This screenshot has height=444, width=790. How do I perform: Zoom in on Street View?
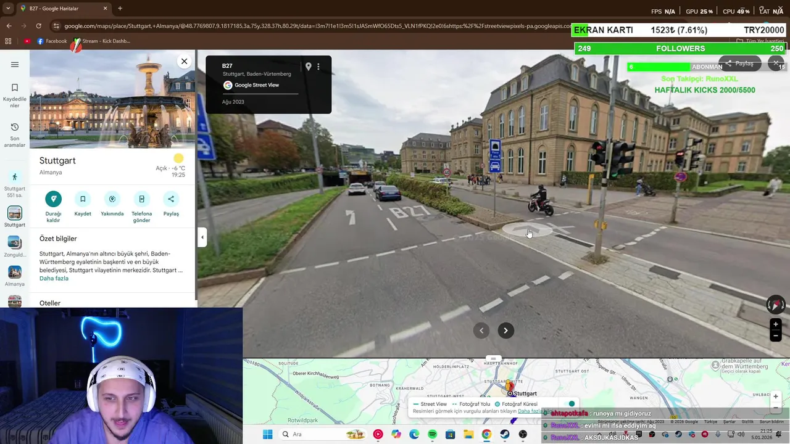click(x=776, y=324)
